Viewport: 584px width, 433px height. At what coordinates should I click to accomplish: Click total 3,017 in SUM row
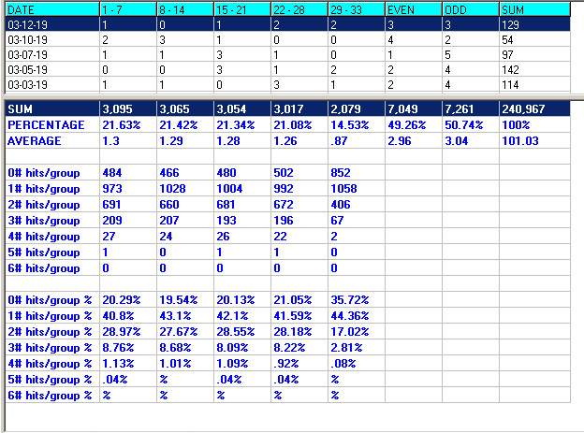coord(288,109)
